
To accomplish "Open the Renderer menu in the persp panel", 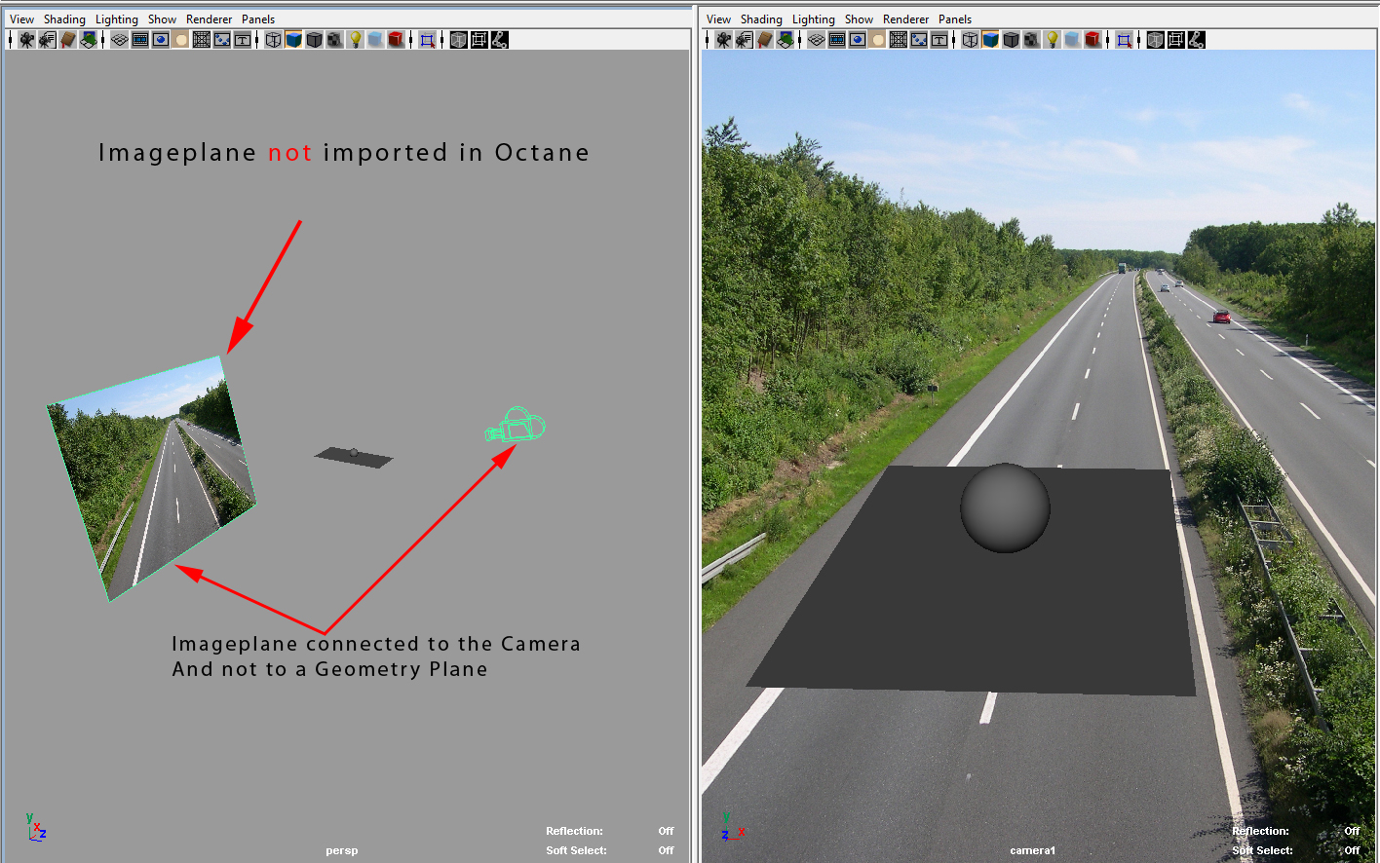I will [210, 19].
